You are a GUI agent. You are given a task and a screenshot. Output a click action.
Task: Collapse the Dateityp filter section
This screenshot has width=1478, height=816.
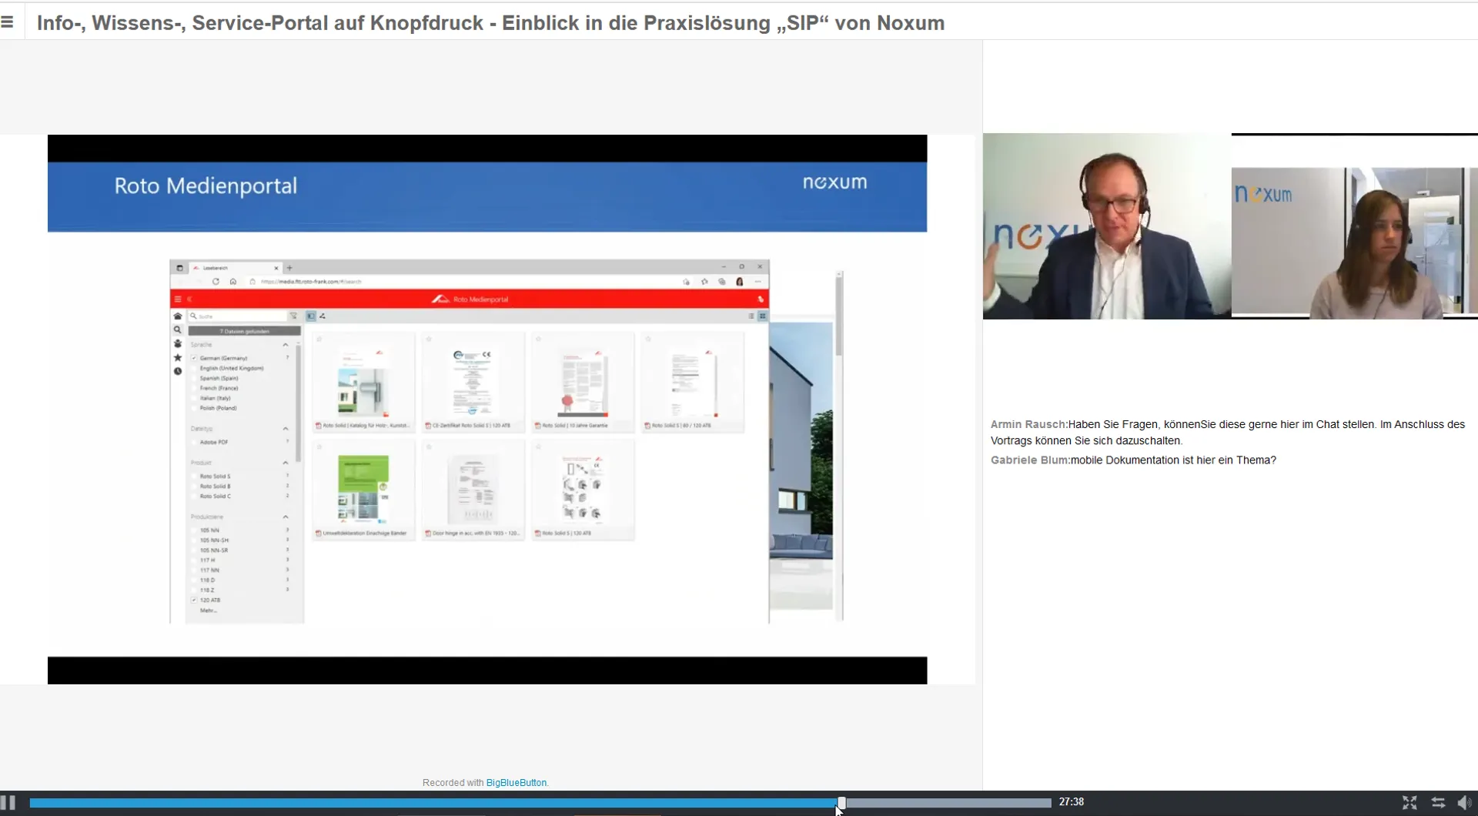[x=286, y=429]
